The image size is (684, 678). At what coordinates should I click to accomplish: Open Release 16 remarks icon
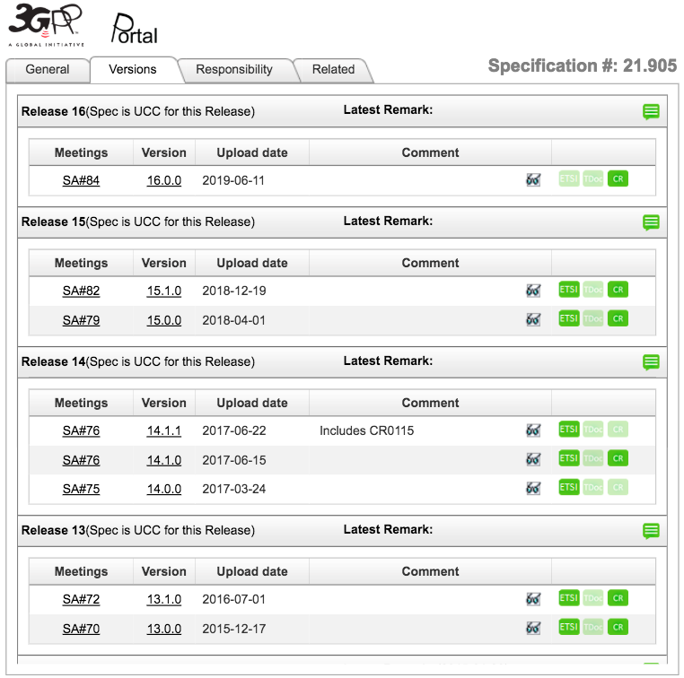click(651, 111)
